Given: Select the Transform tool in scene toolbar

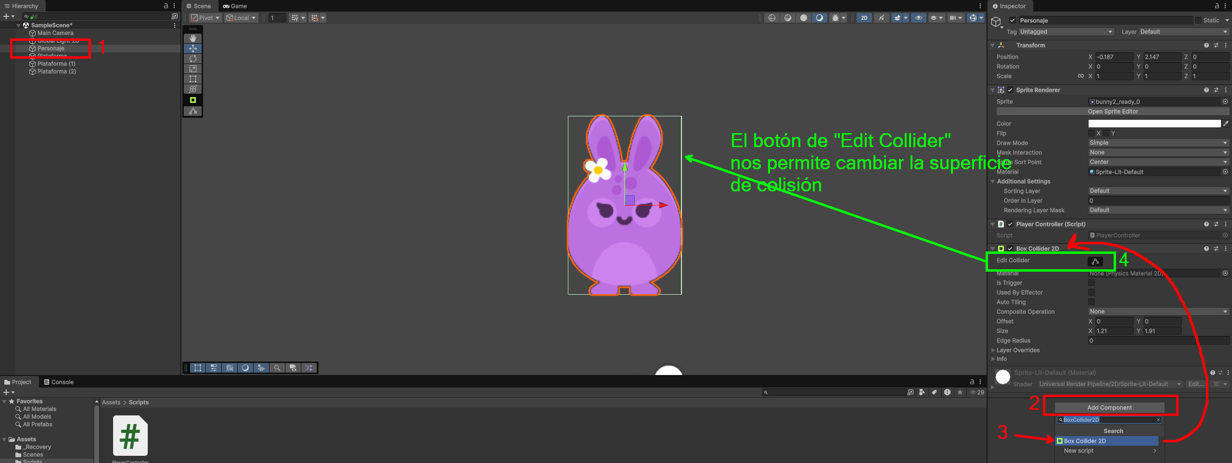Looking at the screenshot, I should click(x=193, y=89).
